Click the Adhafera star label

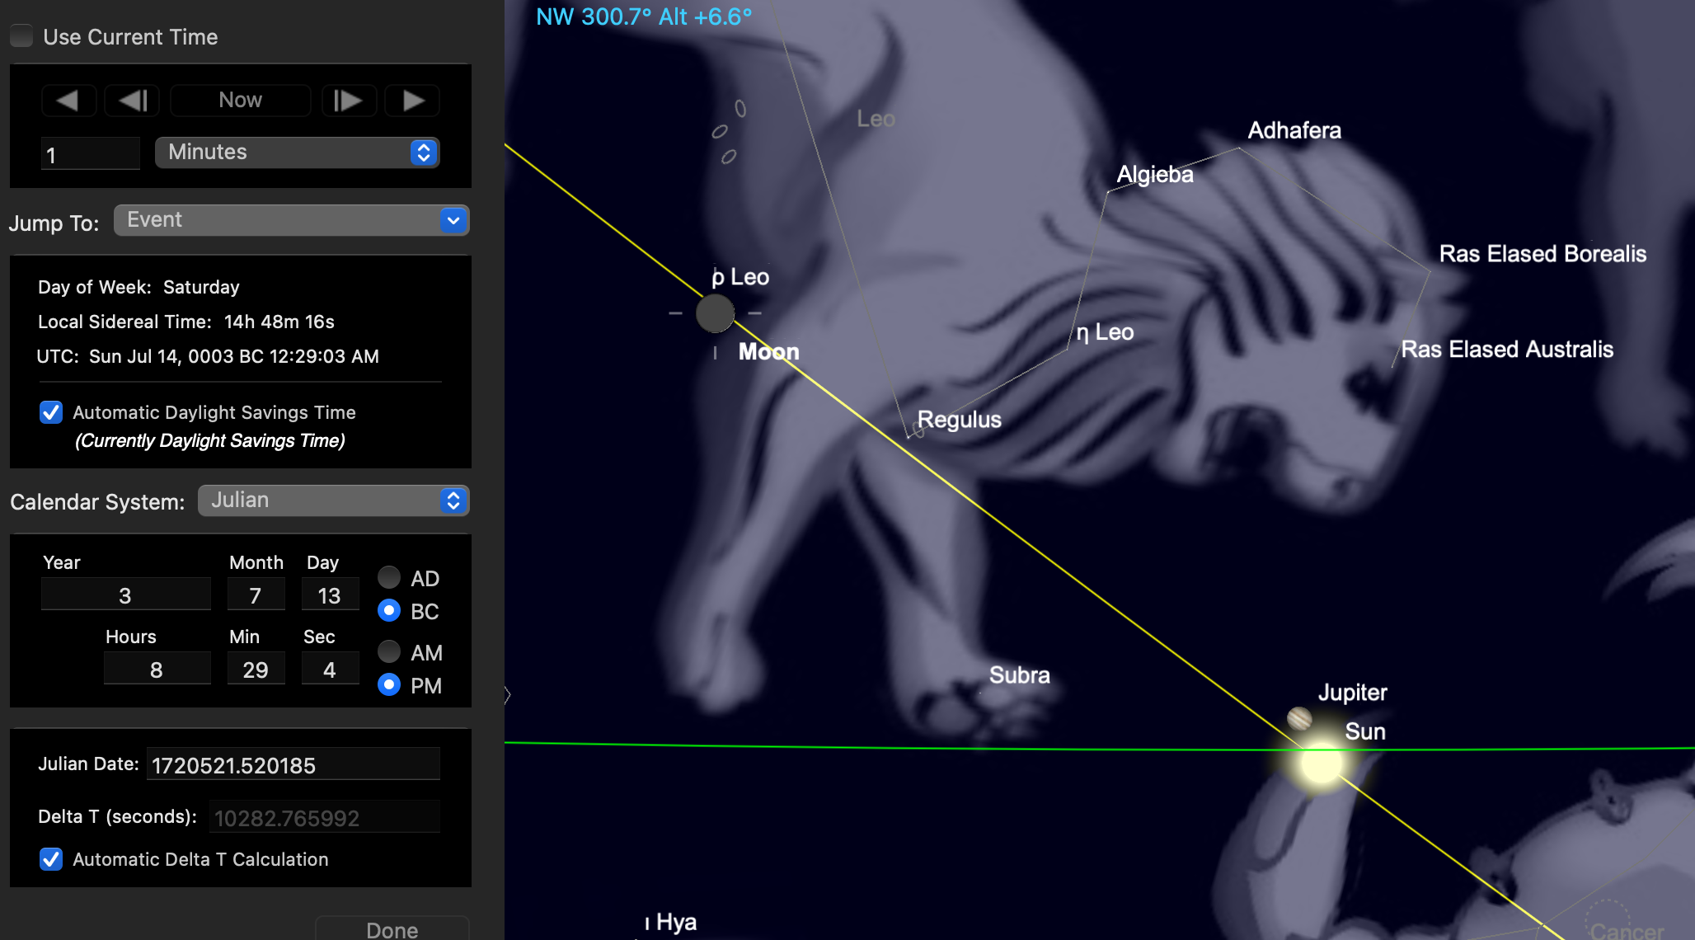pyautogui.click(x=1294, y=130)
